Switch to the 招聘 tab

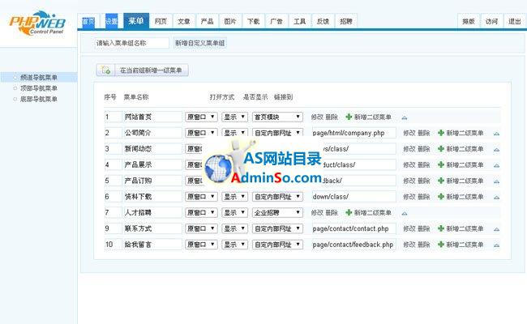click(346, 22)
